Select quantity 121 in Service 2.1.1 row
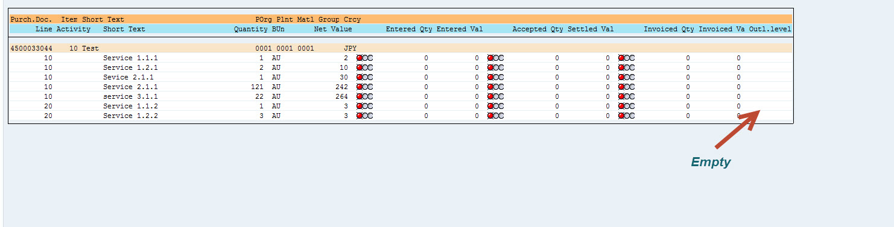 [257, 87]
